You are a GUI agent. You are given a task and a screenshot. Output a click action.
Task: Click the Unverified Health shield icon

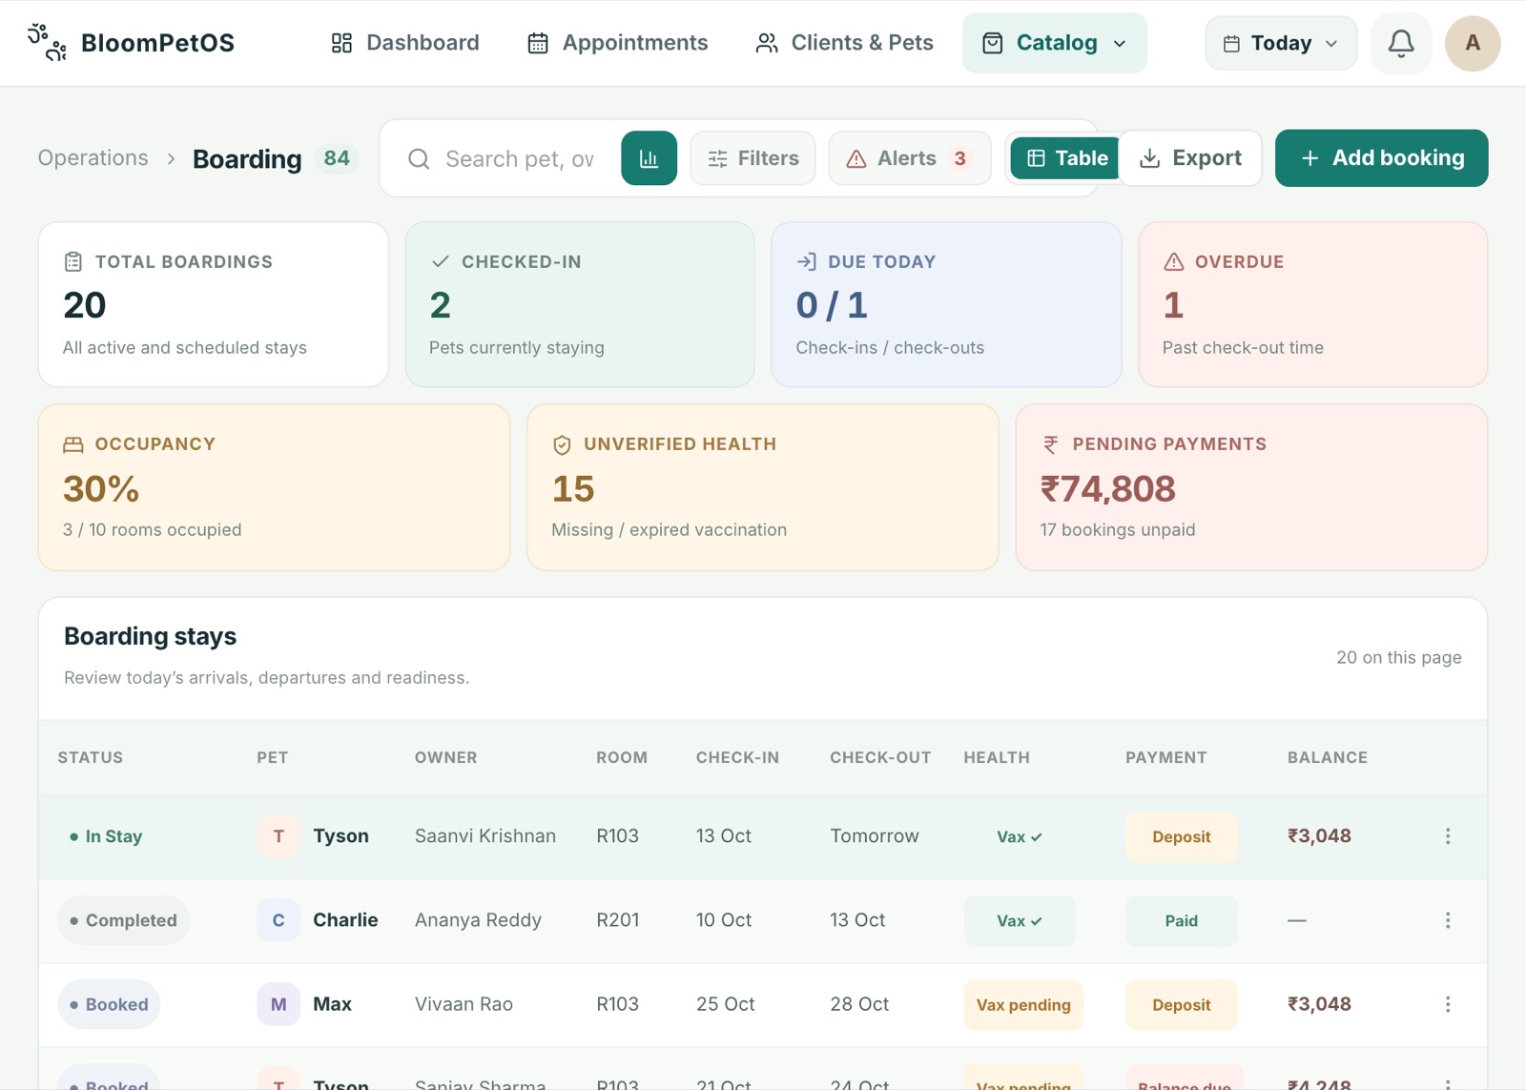562,444
